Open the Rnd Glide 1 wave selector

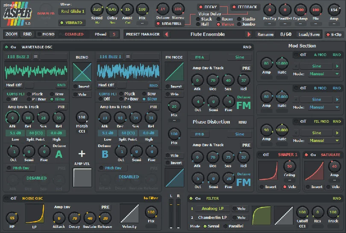point(72,11)
